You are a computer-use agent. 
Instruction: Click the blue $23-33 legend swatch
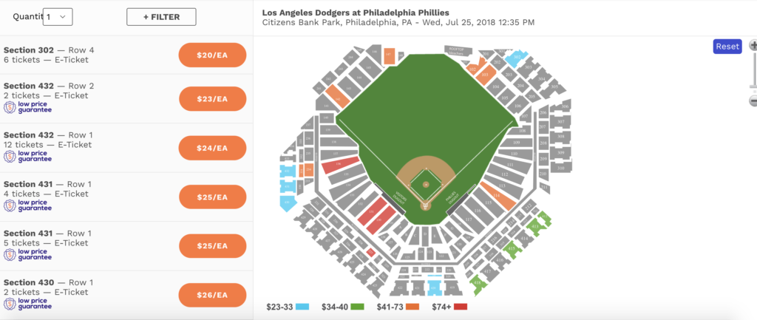coord(302,306)
